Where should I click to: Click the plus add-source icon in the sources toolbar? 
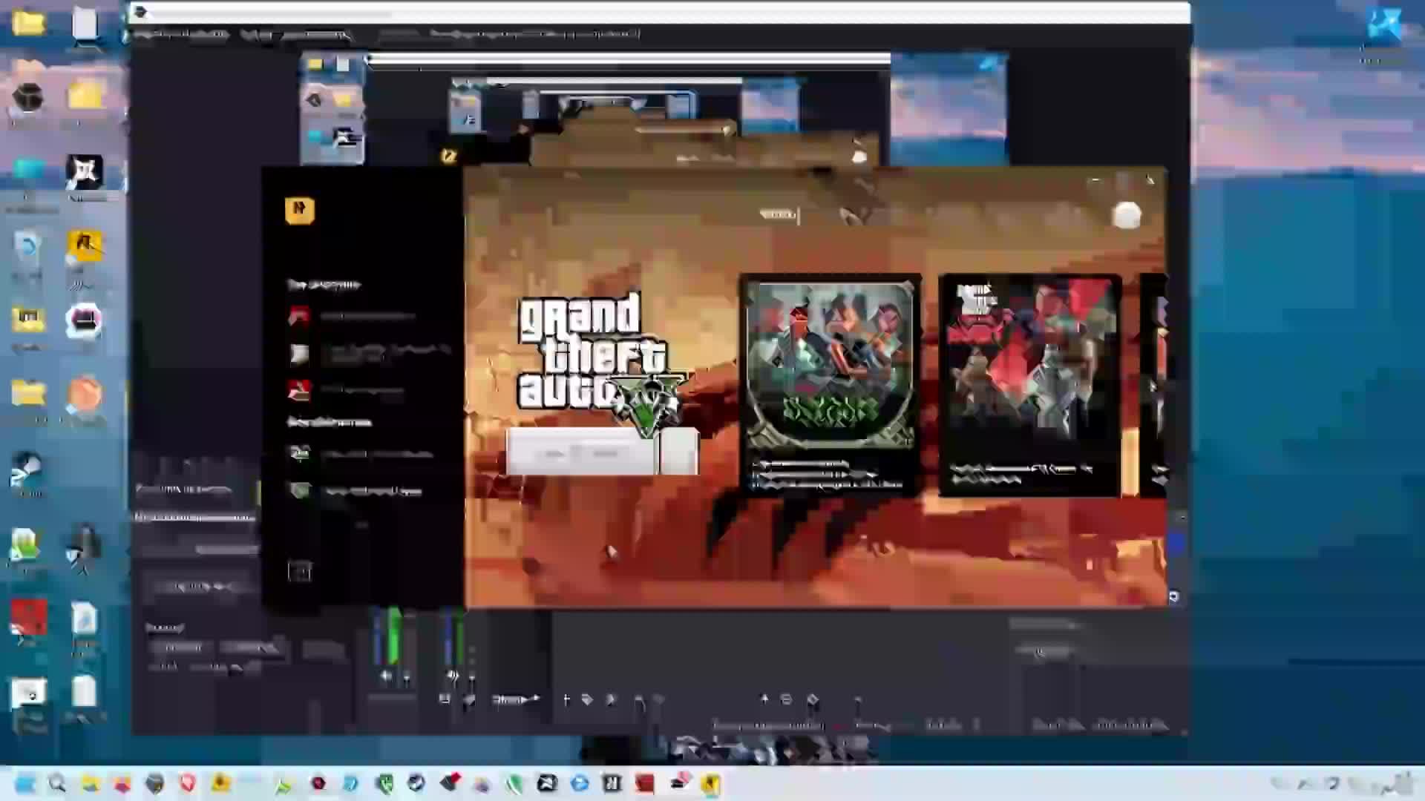point(566,699)
